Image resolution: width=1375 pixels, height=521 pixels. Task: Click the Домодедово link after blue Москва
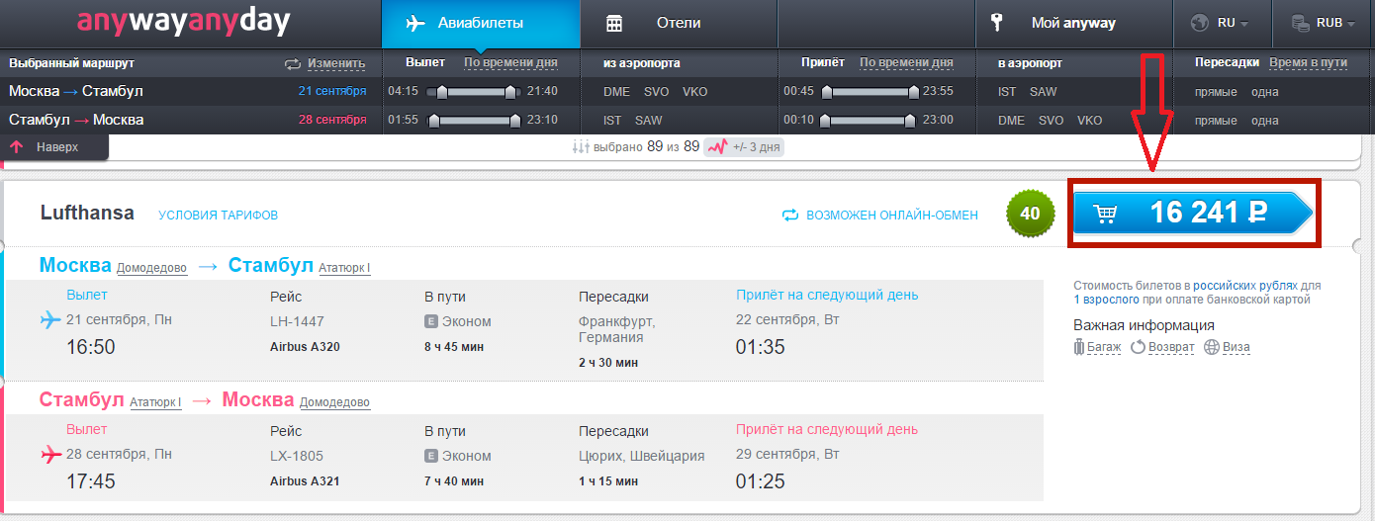click(151, 268)
